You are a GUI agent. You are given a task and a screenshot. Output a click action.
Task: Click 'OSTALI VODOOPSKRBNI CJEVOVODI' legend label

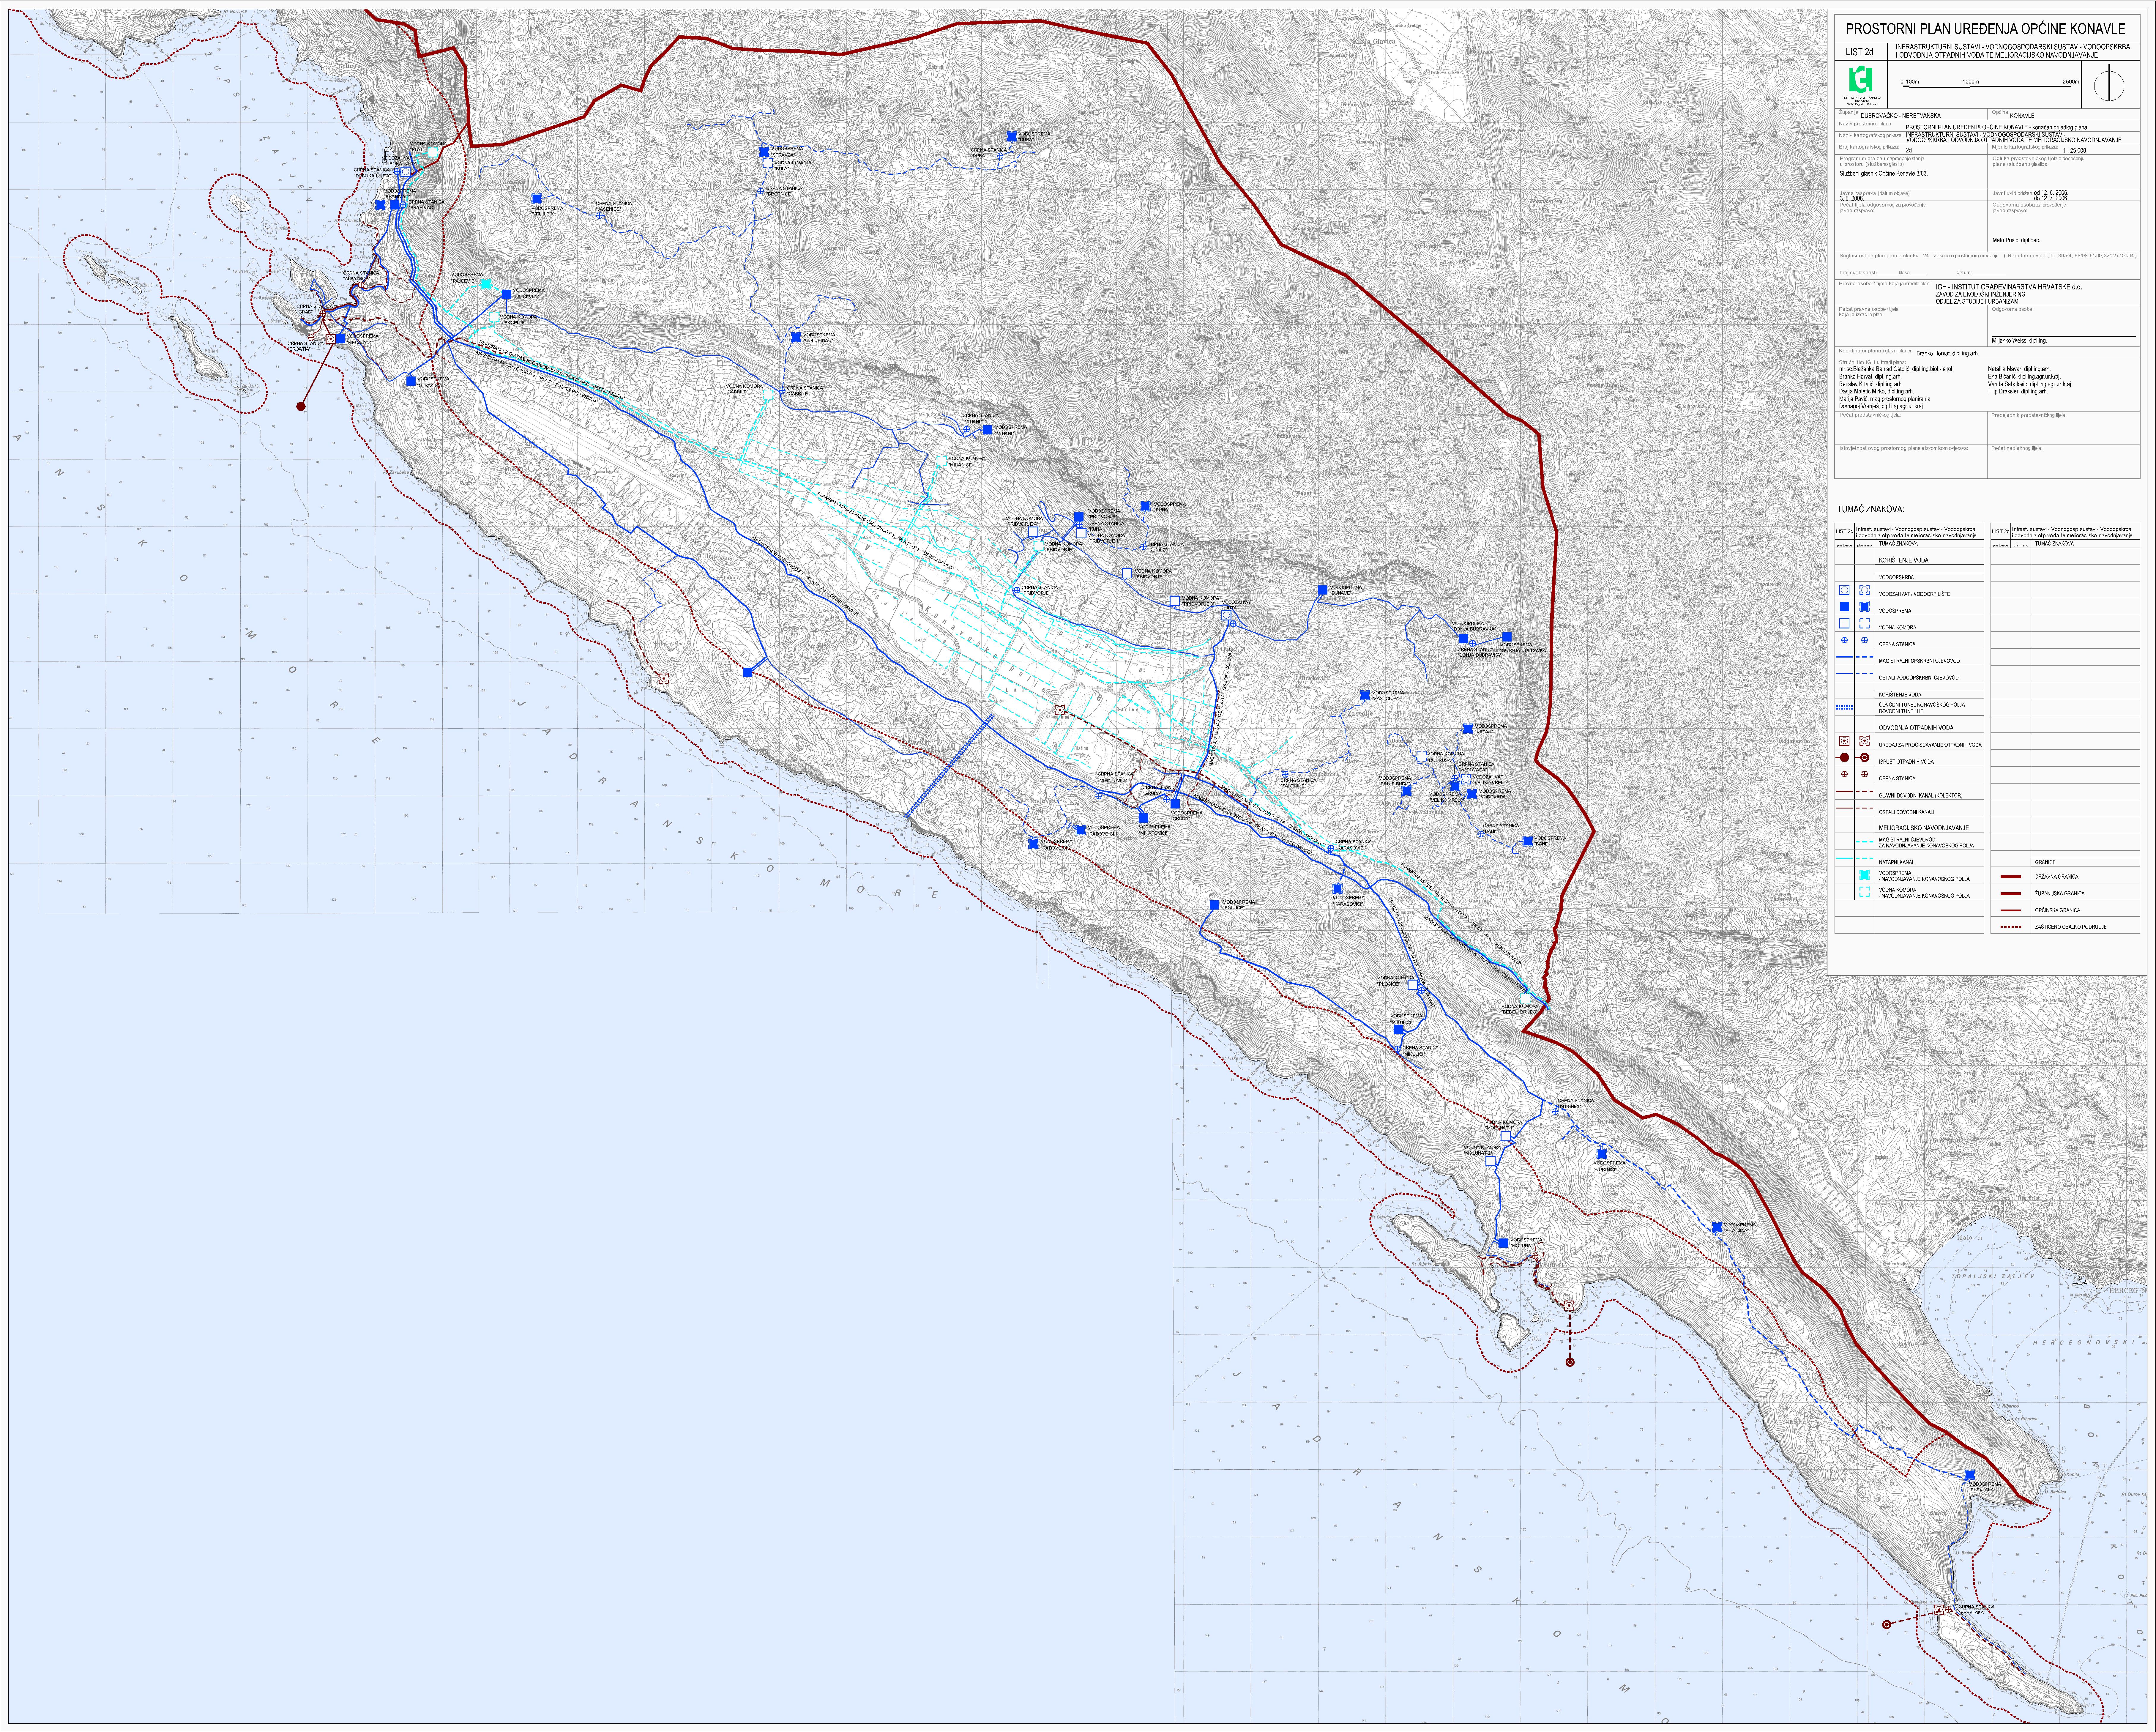pyautogui.click(x=1920, y=678)
